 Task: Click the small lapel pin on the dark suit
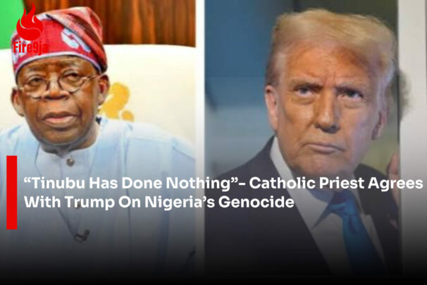(393, 223)
